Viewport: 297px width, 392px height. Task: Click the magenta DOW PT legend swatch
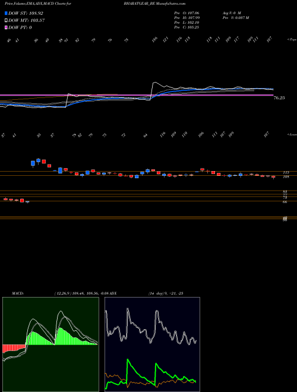point(6,27)
